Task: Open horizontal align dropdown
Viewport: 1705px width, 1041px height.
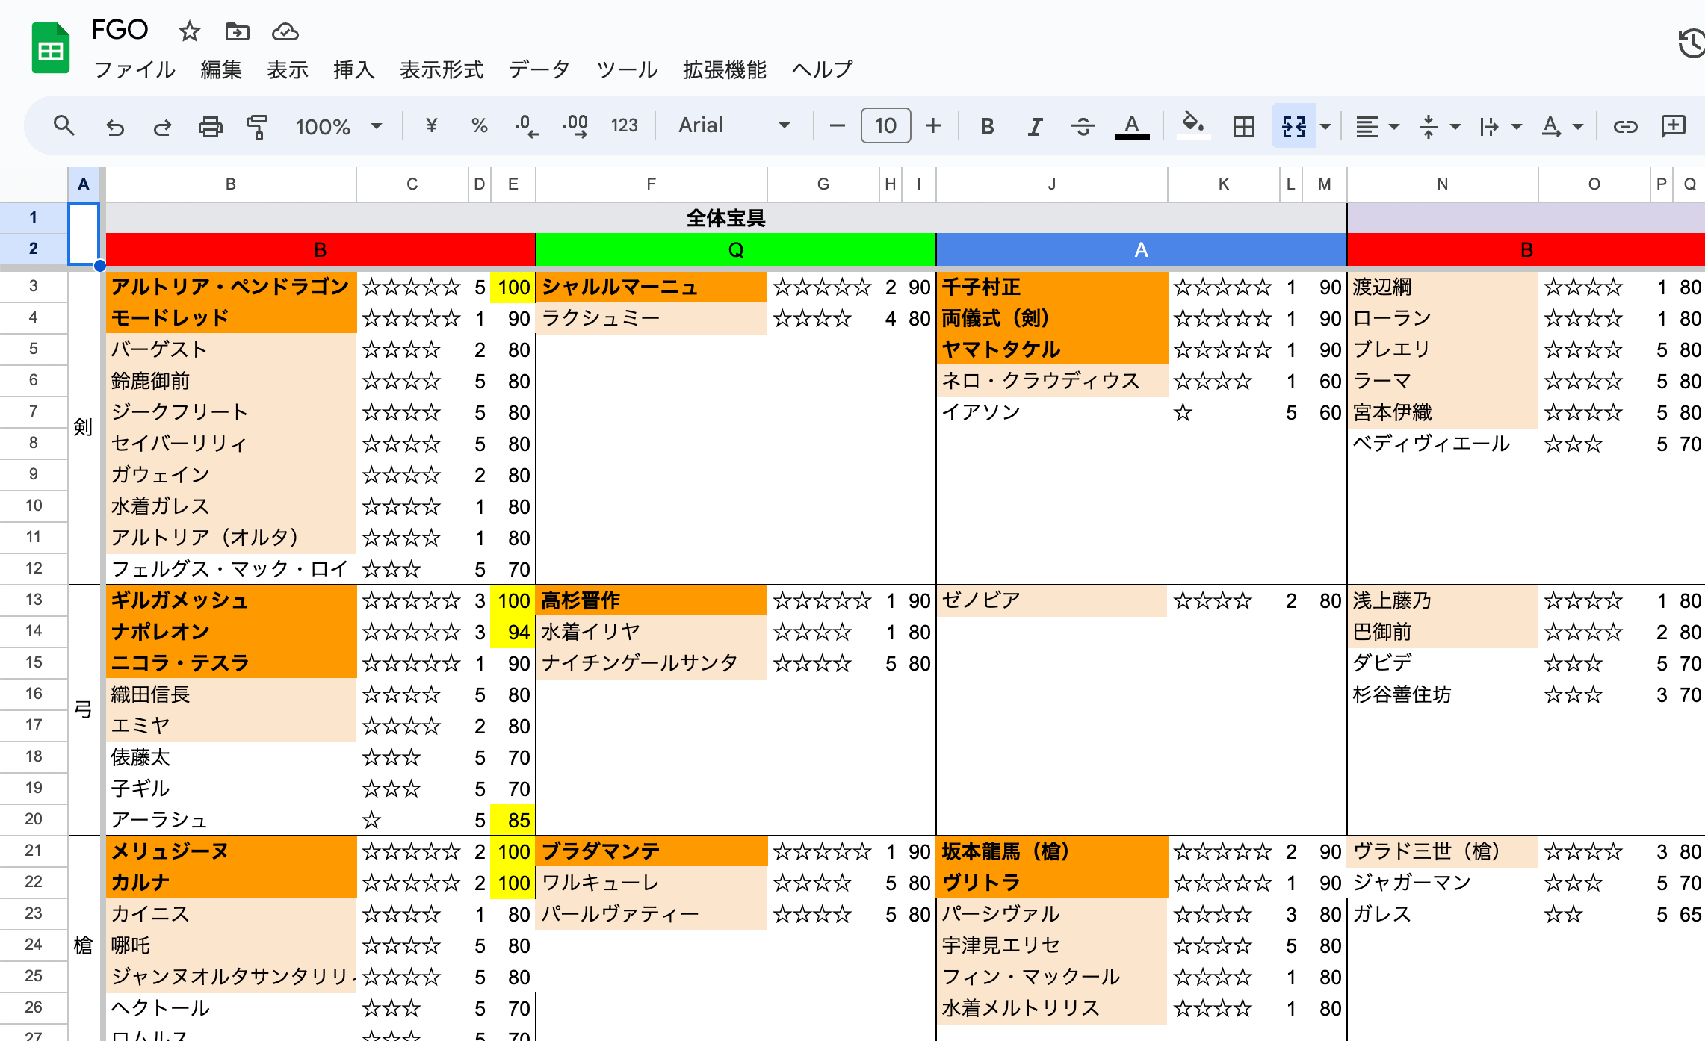Action: (x=1377, y=126)
